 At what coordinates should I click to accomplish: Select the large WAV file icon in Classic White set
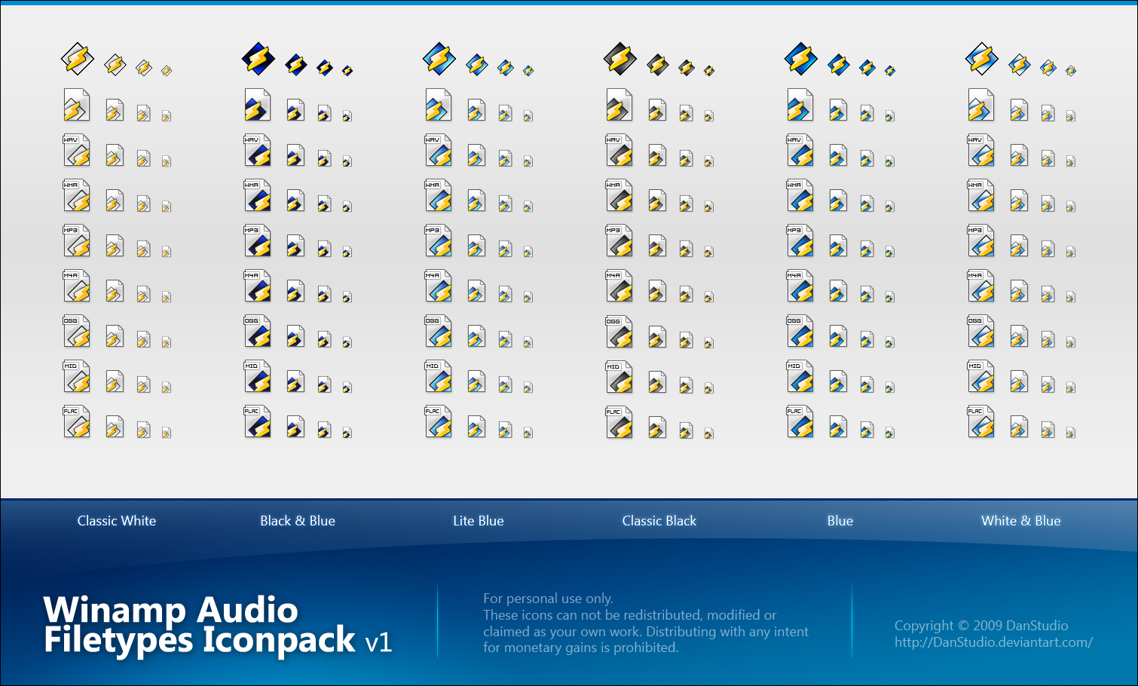point(77,150)
